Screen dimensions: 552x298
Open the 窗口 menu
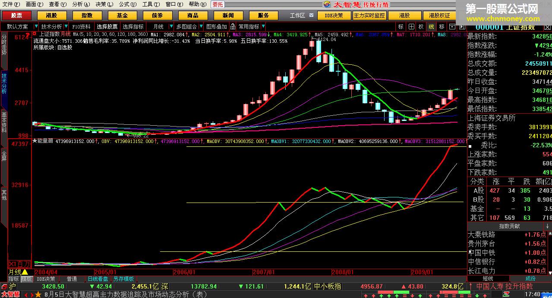[x=174, y=4]
